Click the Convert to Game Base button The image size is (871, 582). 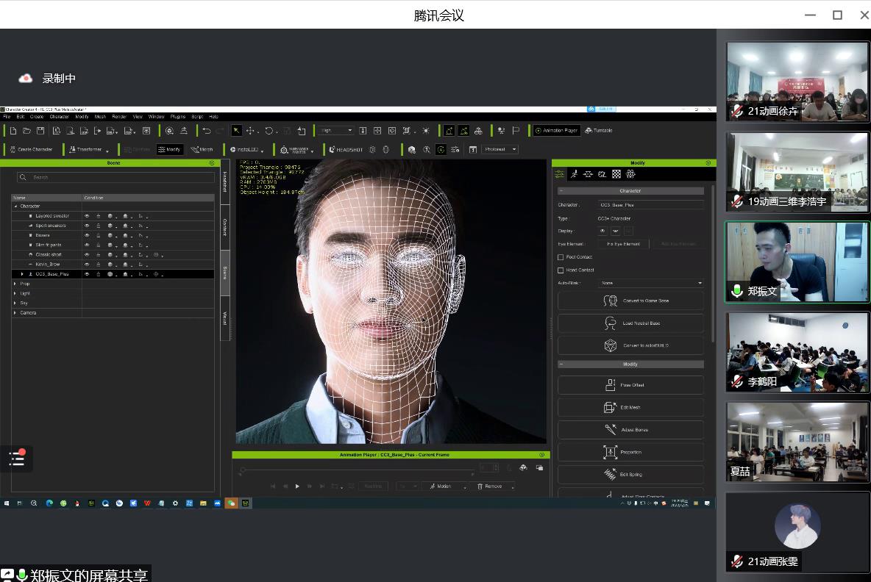tap(630, 301)
